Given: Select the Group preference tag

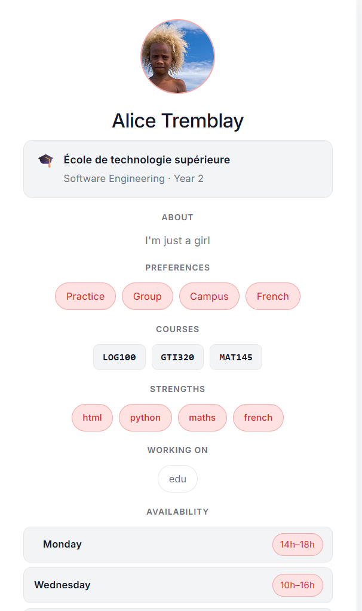Looking at the screenshot, I should 148,296.
